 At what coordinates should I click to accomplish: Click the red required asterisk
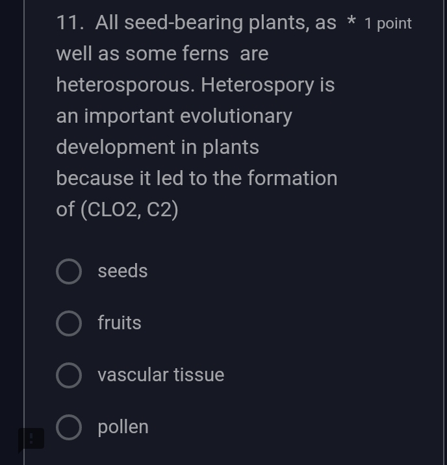click(x=351, y=22)
